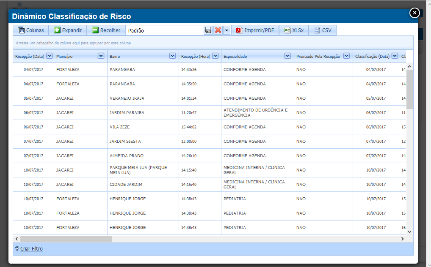Click the horizontal scrollbar thumb

[x=66, y=239]
